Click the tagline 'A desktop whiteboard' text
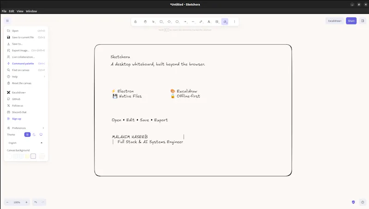 coord(158,64)
